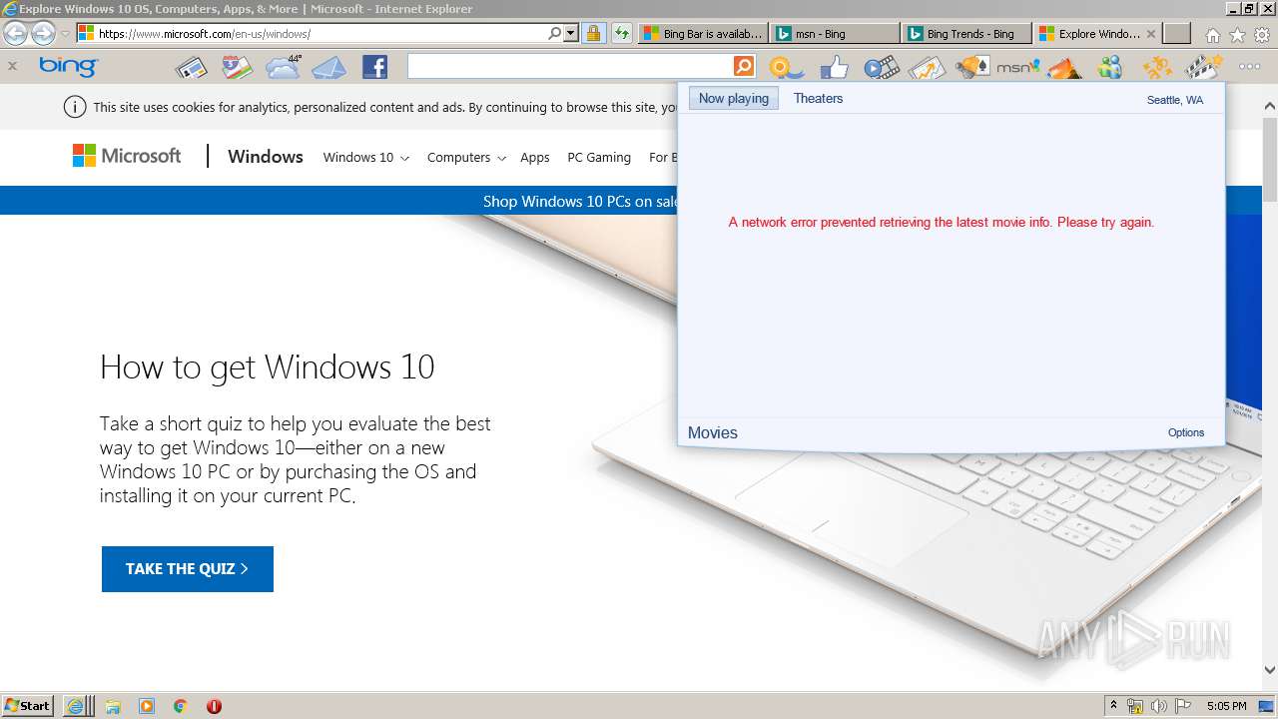Image resolution: width=1278 pixels, height=719 pixels.
Task: Show hidden system tray icons arrow
Action: click(x=1113, y=705)
